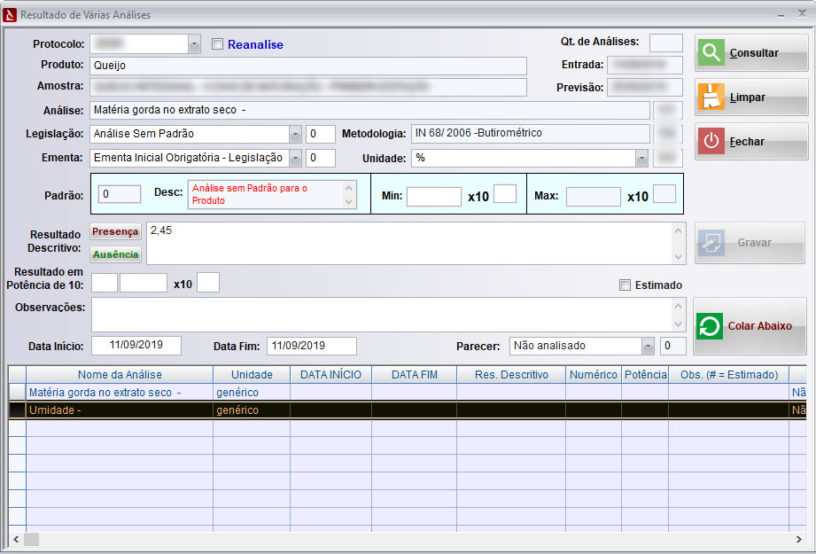This screenshot has height=554, width=816.
Task: Open the Parecer dropdown
Action: click(648, 346)
